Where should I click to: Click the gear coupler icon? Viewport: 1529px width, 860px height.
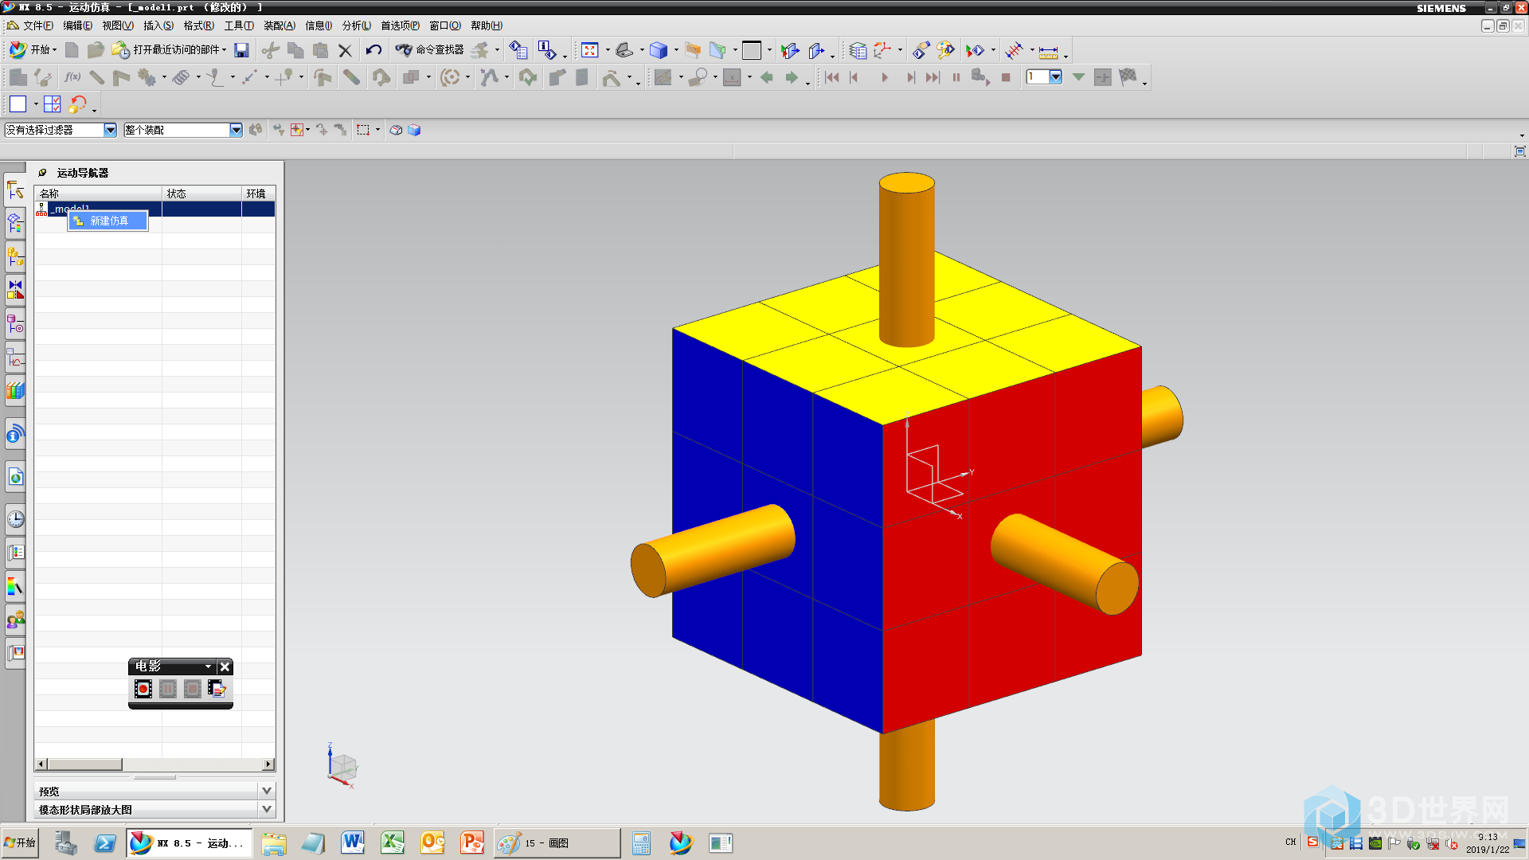[147, 77]
